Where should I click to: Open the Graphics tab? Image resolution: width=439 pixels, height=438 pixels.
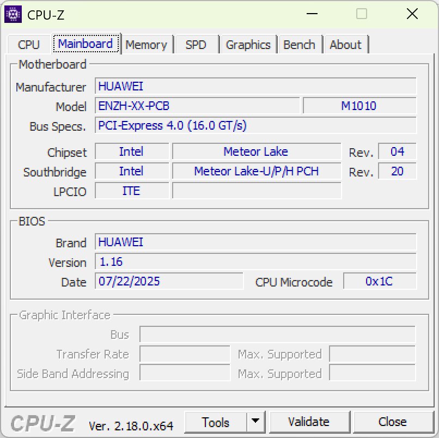coord(248,45)
